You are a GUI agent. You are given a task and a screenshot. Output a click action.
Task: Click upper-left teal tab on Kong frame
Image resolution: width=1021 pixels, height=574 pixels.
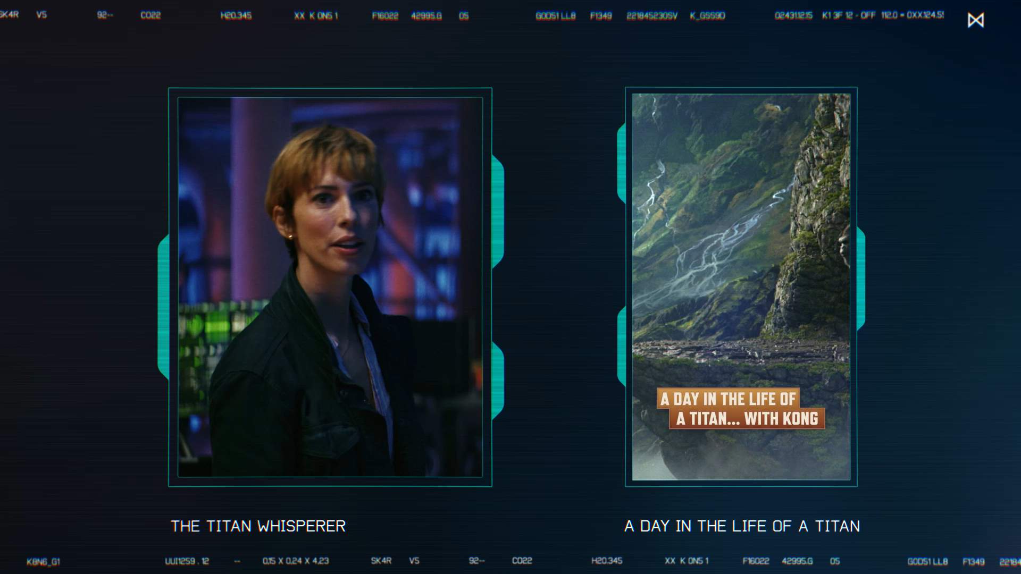coord(621,164)
